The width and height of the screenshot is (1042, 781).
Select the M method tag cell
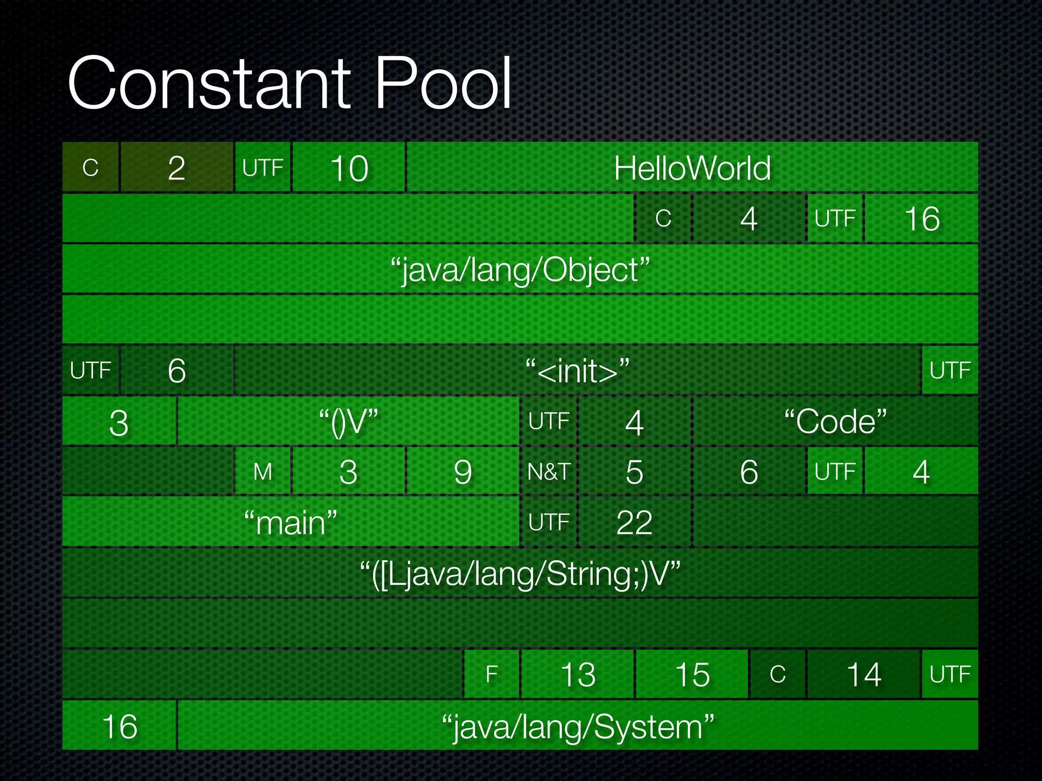(x=263, y=471)
